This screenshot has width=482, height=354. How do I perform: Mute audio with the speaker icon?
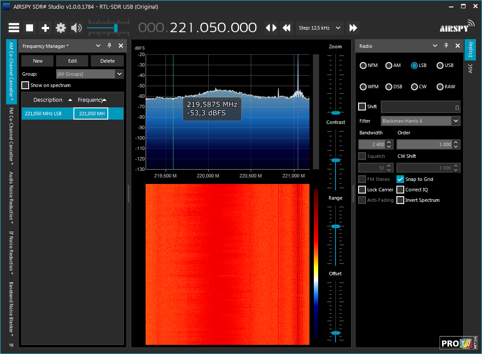tap(76, 28)
